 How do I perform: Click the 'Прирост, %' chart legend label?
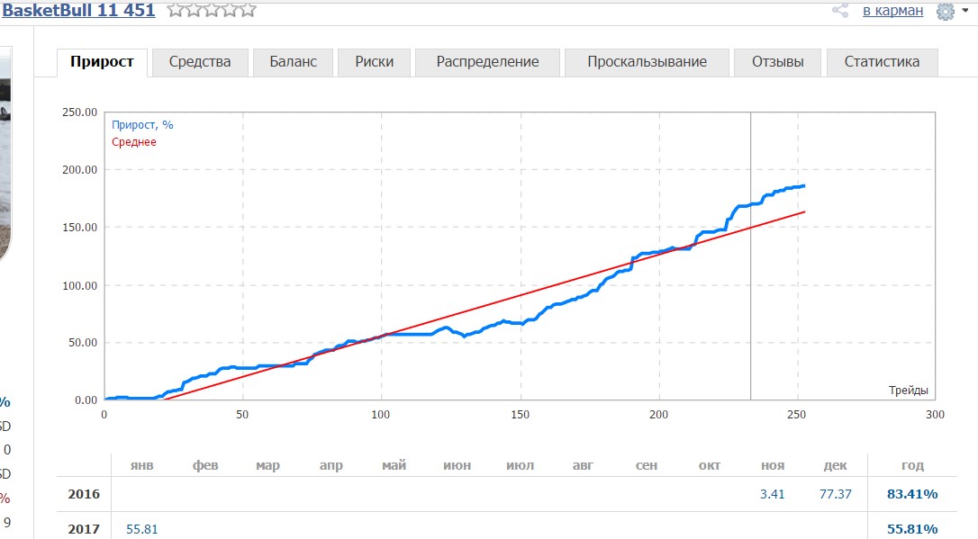point(142,125)
